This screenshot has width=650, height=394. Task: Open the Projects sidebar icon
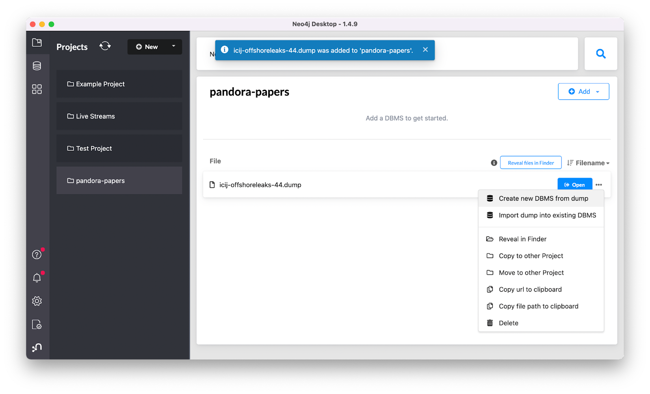tap(37, 42)
